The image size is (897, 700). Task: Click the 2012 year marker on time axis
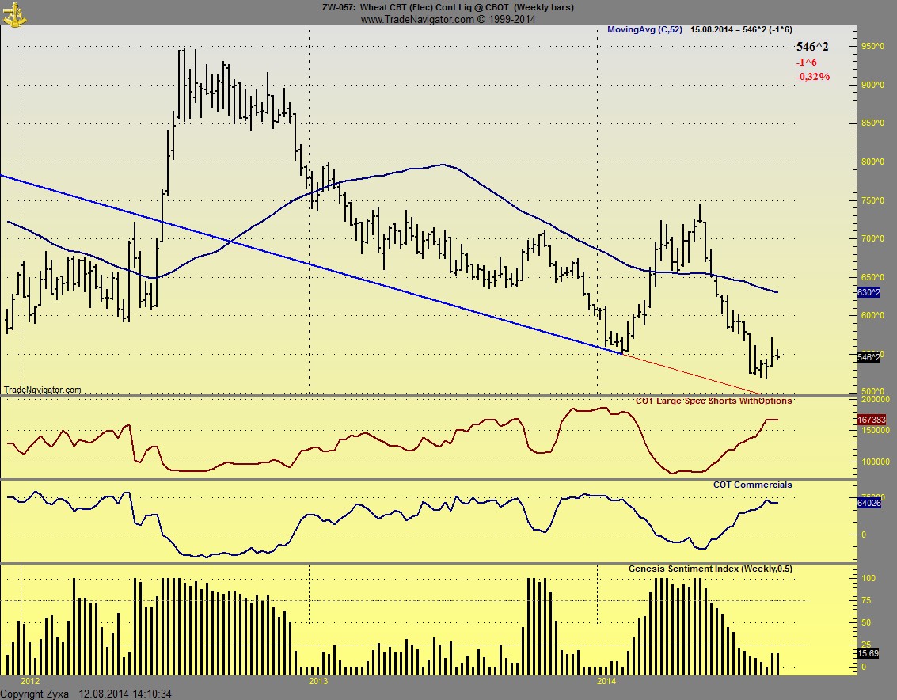pyautogui.click(x=30, y=681)
